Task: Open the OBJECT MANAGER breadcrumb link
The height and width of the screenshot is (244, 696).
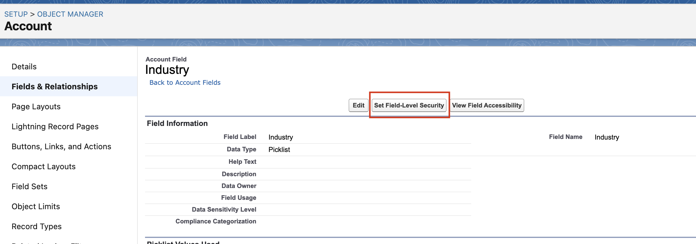Action: tap(70, 14)
